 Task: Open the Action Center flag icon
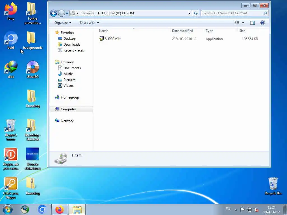pyautogui.click(x=243, y=209)
